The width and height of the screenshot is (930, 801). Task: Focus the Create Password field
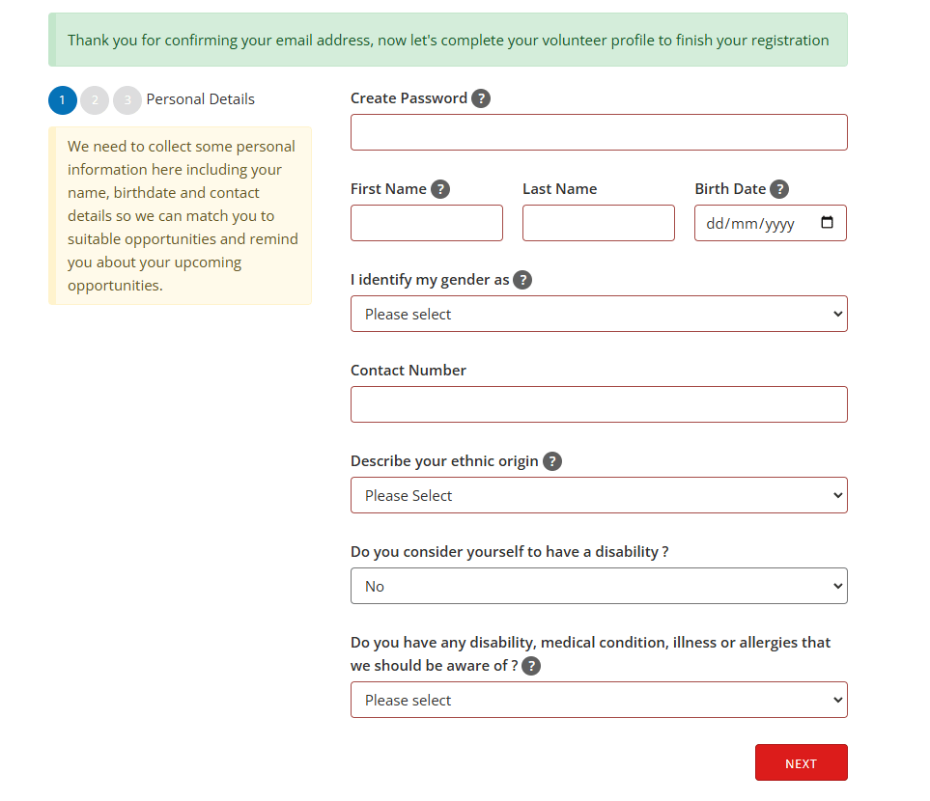(599, 132)
